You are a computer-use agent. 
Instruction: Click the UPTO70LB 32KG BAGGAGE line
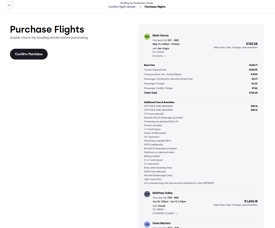201,110
